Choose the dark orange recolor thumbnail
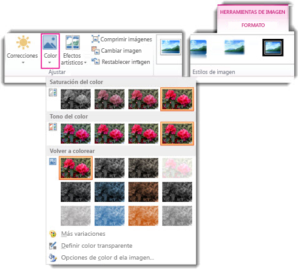 (x=143, y=192)
